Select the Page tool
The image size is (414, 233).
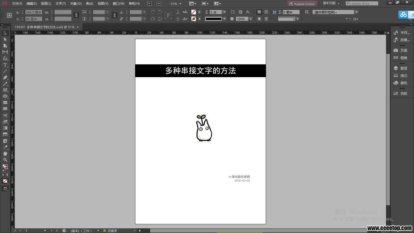pyautogui.click(x=5, y=46)
